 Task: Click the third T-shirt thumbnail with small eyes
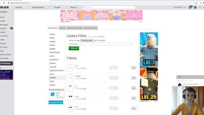(x=70, y=88)
